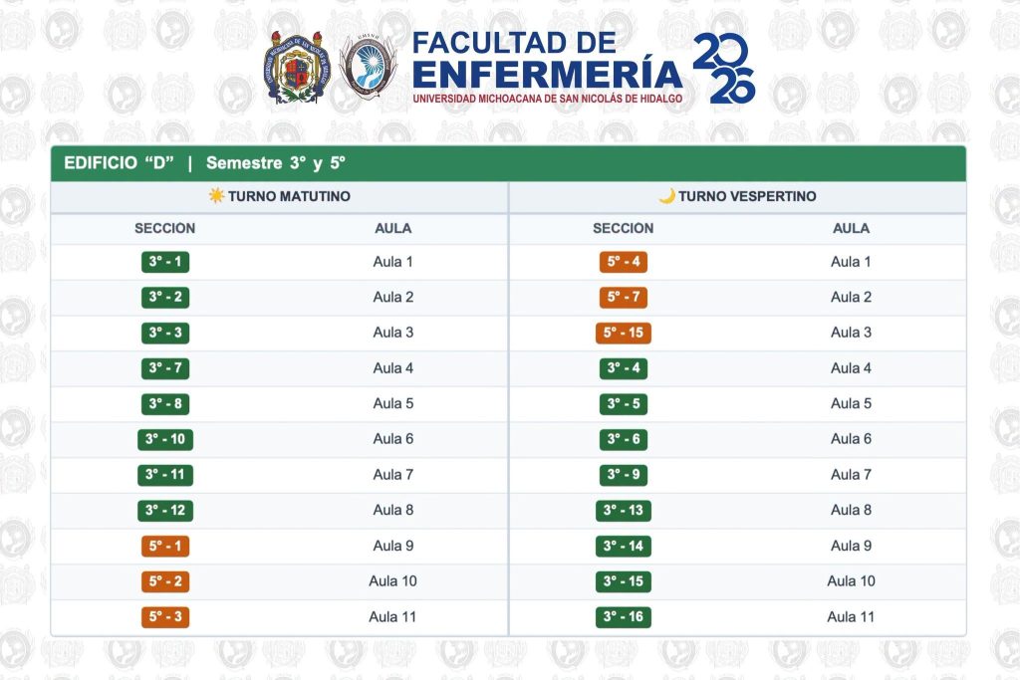Click the moon icon beside Turno Vespertino
The image size is (1020, 680).
(x=666, y=196)
